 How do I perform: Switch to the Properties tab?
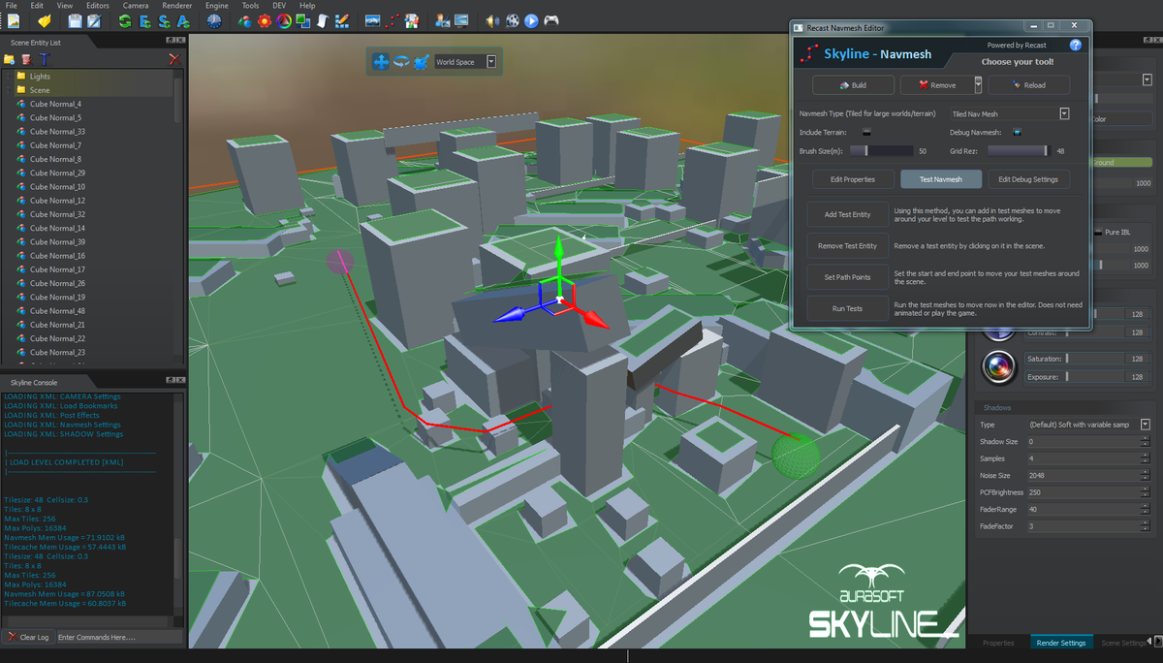998,643
